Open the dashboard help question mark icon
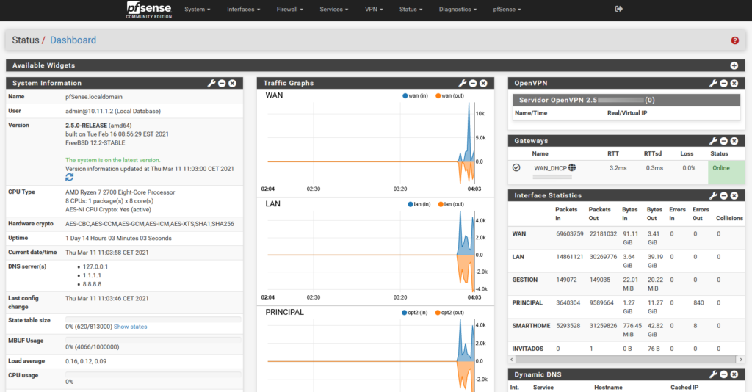 click(734, 40)
